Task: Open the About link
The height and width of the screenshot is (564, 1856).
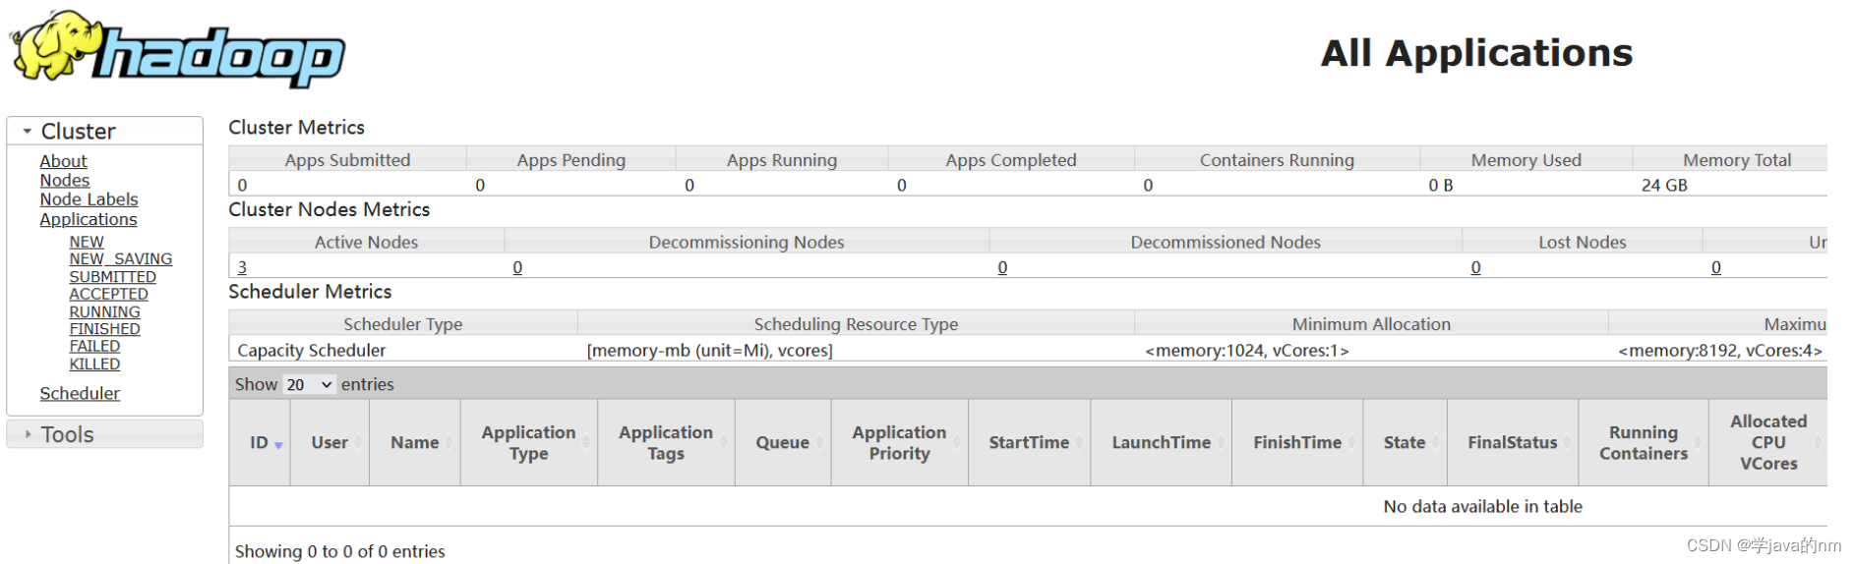Action: (63, 161)
